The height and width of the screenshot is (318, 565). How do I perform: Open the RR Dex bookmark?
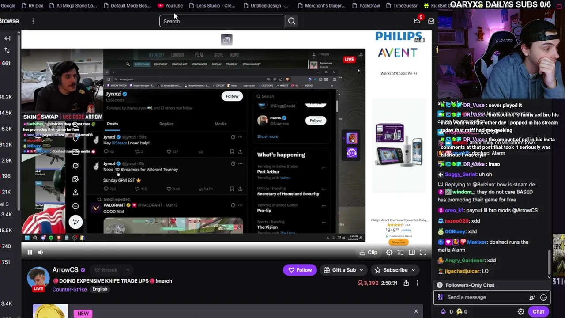pyautogui.click(x=32, y=5)
